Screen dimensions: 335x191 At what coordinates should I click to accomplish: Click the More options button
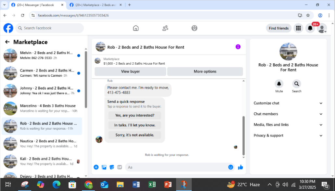coord(205,71)
